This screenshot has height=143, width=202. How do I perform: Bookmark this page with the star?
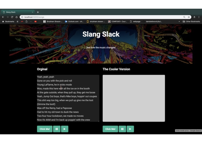pos(189,17)
